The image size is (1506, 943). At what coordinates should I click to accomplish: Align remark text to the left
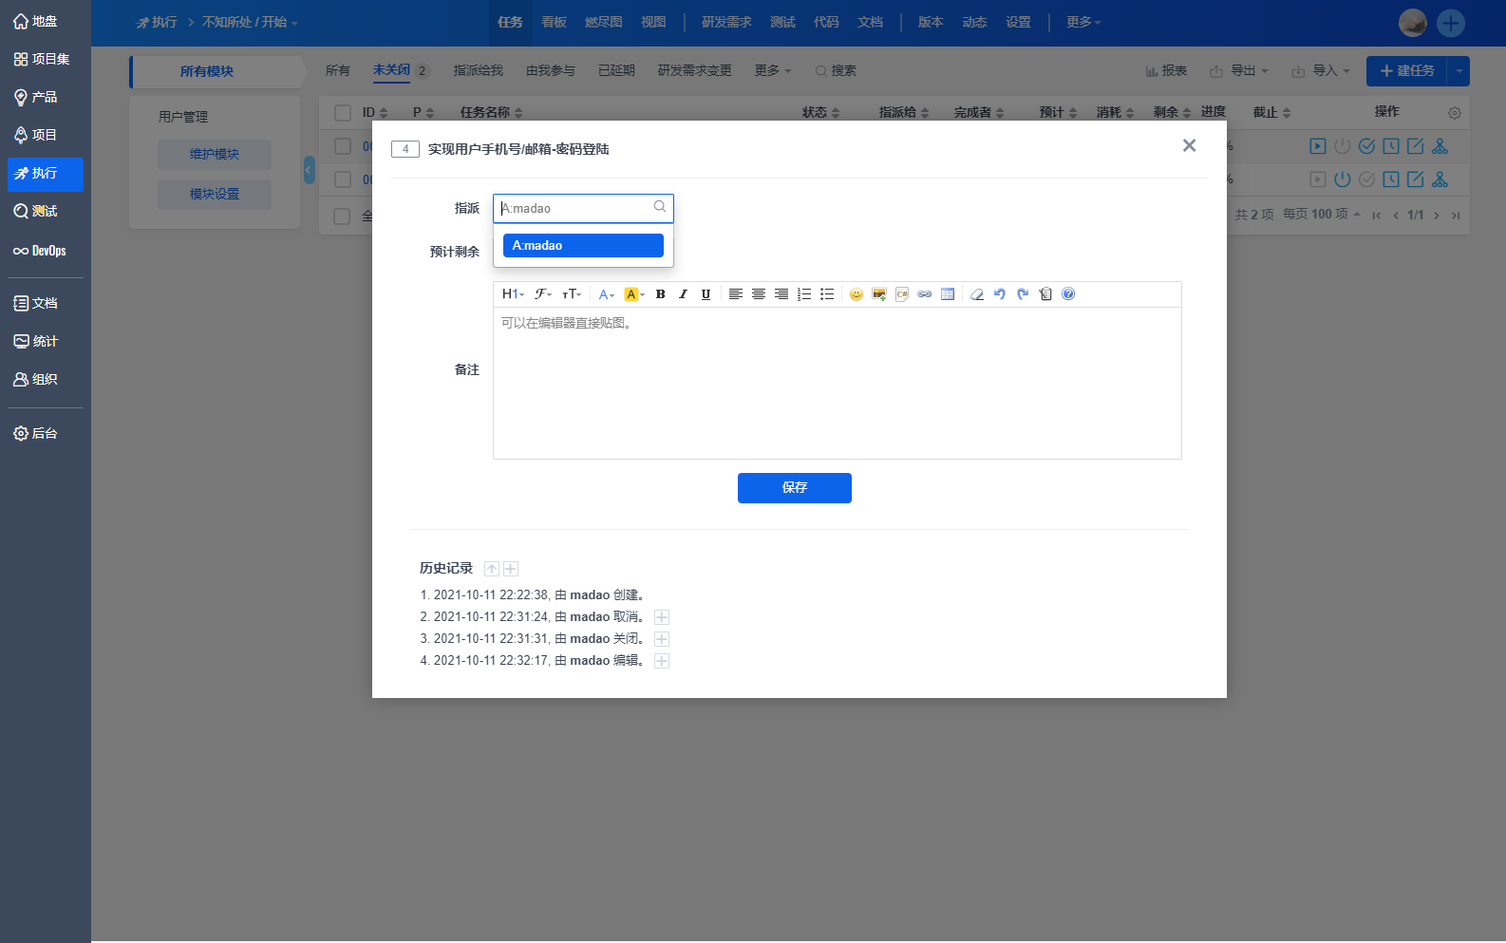point(736,294)
